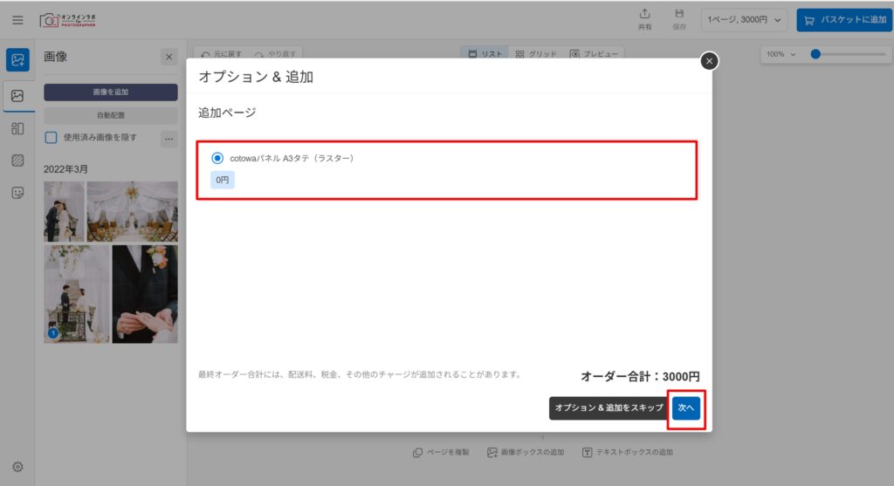
Task: Open the backgrounds pattern sidebar icon
Action: click(17, 161)
